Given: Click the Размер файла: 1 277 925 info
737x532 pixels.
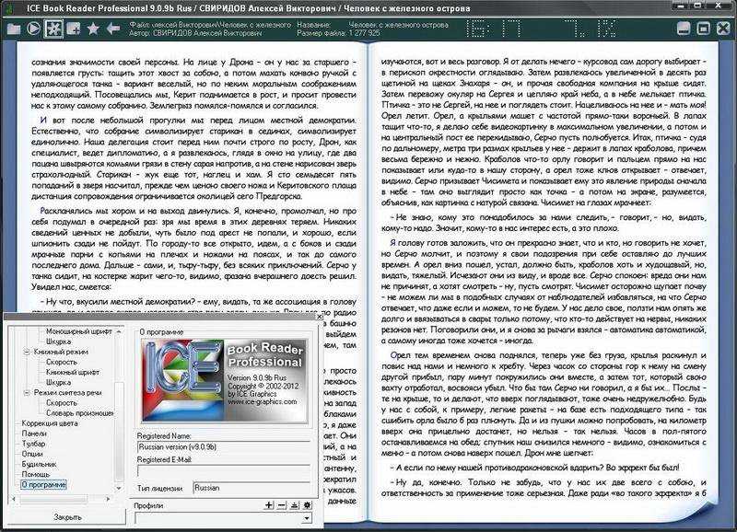Looking at the screenshot, I should [x=338, y=33].
